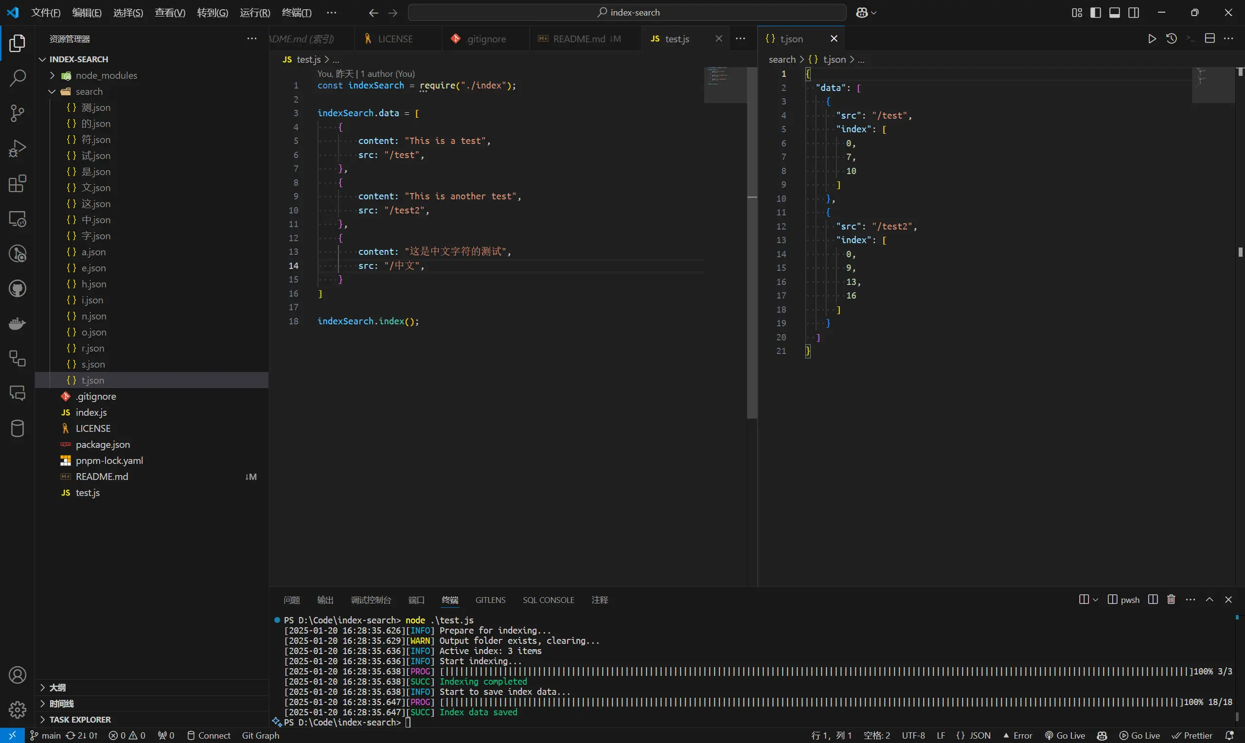The image size is (1245, 743).
Task: Open the Run and Debug view
Action: point(18,148)
